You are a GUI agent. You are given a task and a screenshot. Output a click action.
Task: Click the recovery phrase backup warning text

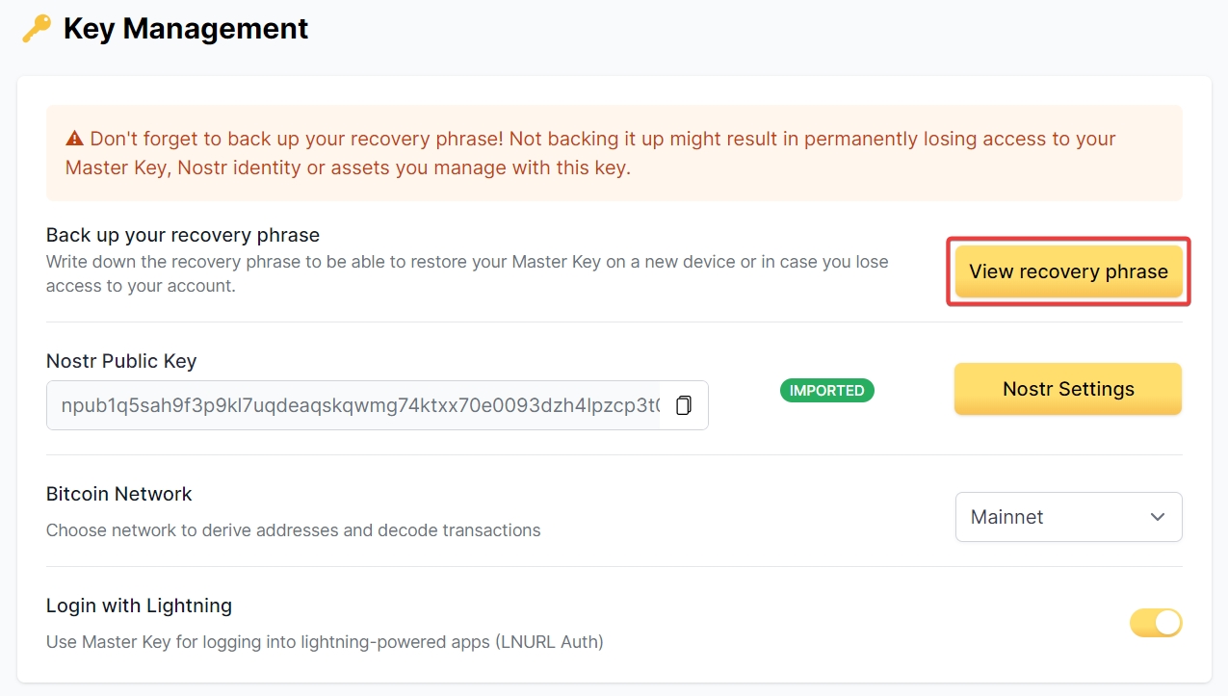click(x=589, y=153)
